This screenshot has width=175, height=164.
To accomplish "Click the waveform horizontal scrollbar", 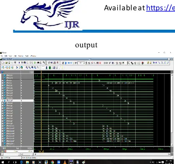I will click(102, 154).
